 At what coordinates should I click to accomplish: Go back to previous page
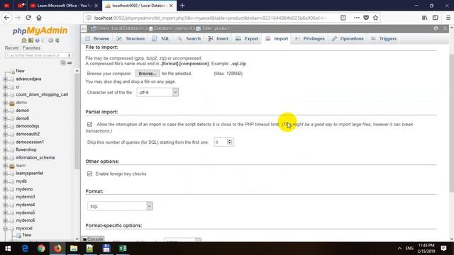pyautogui.click(x=6, y=18)
